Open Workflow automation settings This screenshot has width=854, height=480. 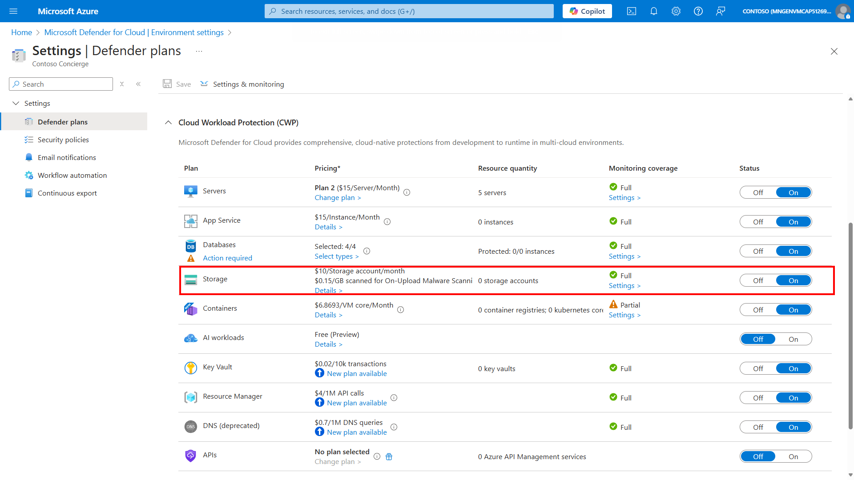(x=72, y=175)
